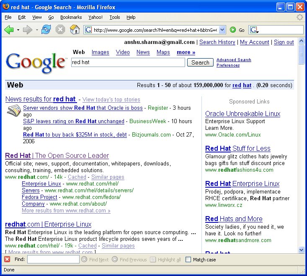This screenshot has width=307, height=276.
Task: Open My Account link
Action: 255,42
